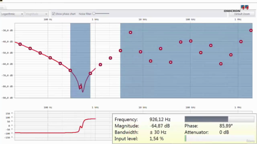Image resolution: width=257 pixels, height=144 pixels.
Task: Click the Attenuator value 0 dB
Action: pos(224,132)
